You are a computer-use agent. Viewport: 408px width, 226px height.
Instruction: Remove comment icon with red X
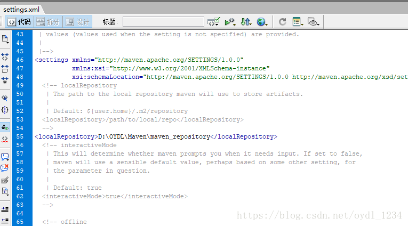coord(5,168)
